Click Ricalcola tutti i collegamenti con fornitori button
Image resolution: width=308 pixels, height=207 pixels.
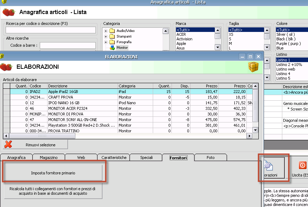52,191
